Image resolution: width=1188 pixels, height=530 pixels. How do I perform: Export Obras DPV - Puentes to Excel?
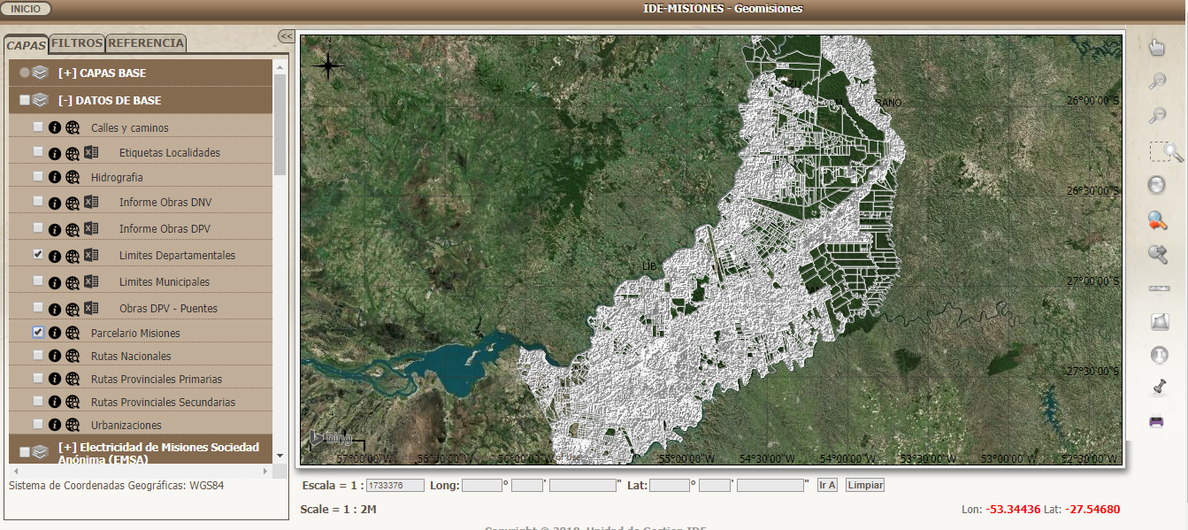91,308
